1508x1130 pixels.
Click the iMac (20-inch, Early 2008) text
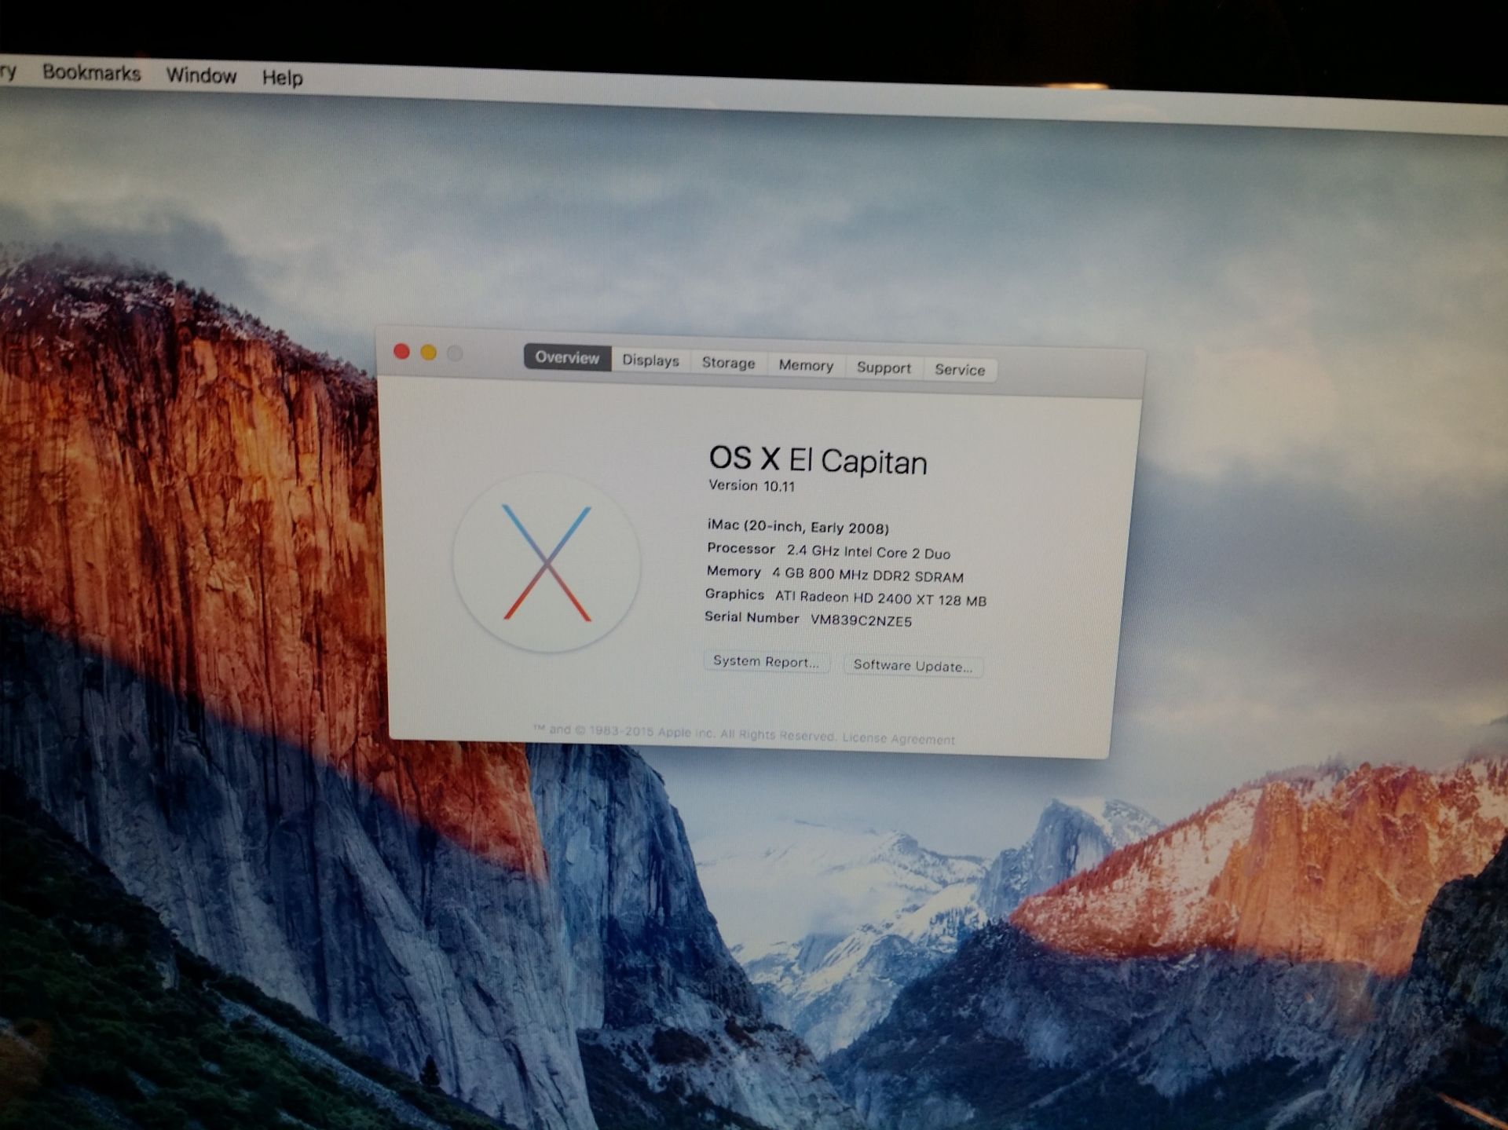[x=798, y=528]
